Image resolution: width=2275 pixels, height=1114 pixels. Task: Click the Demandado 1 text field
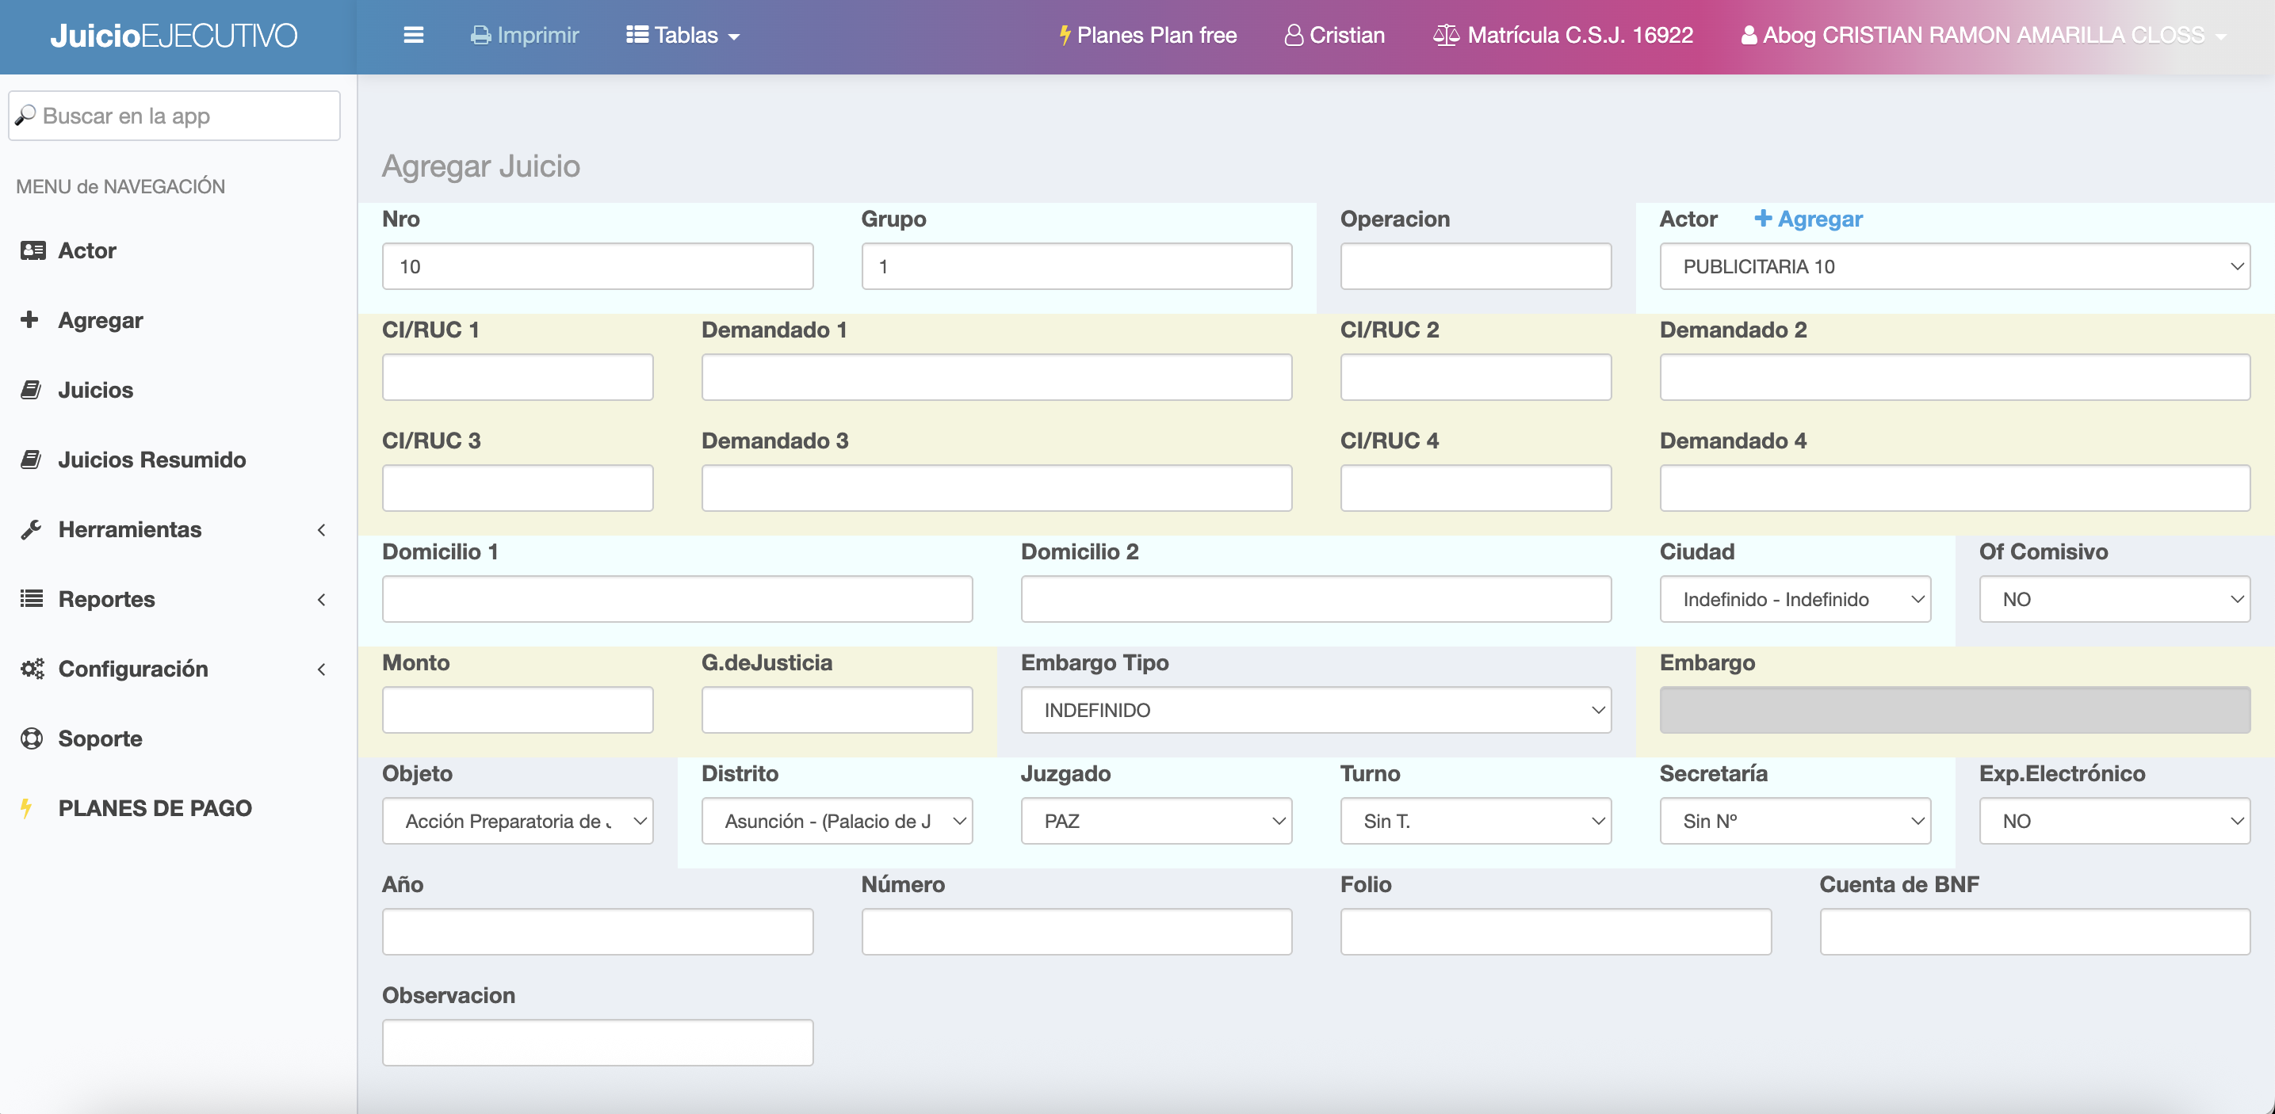click(x=996, y=378)
